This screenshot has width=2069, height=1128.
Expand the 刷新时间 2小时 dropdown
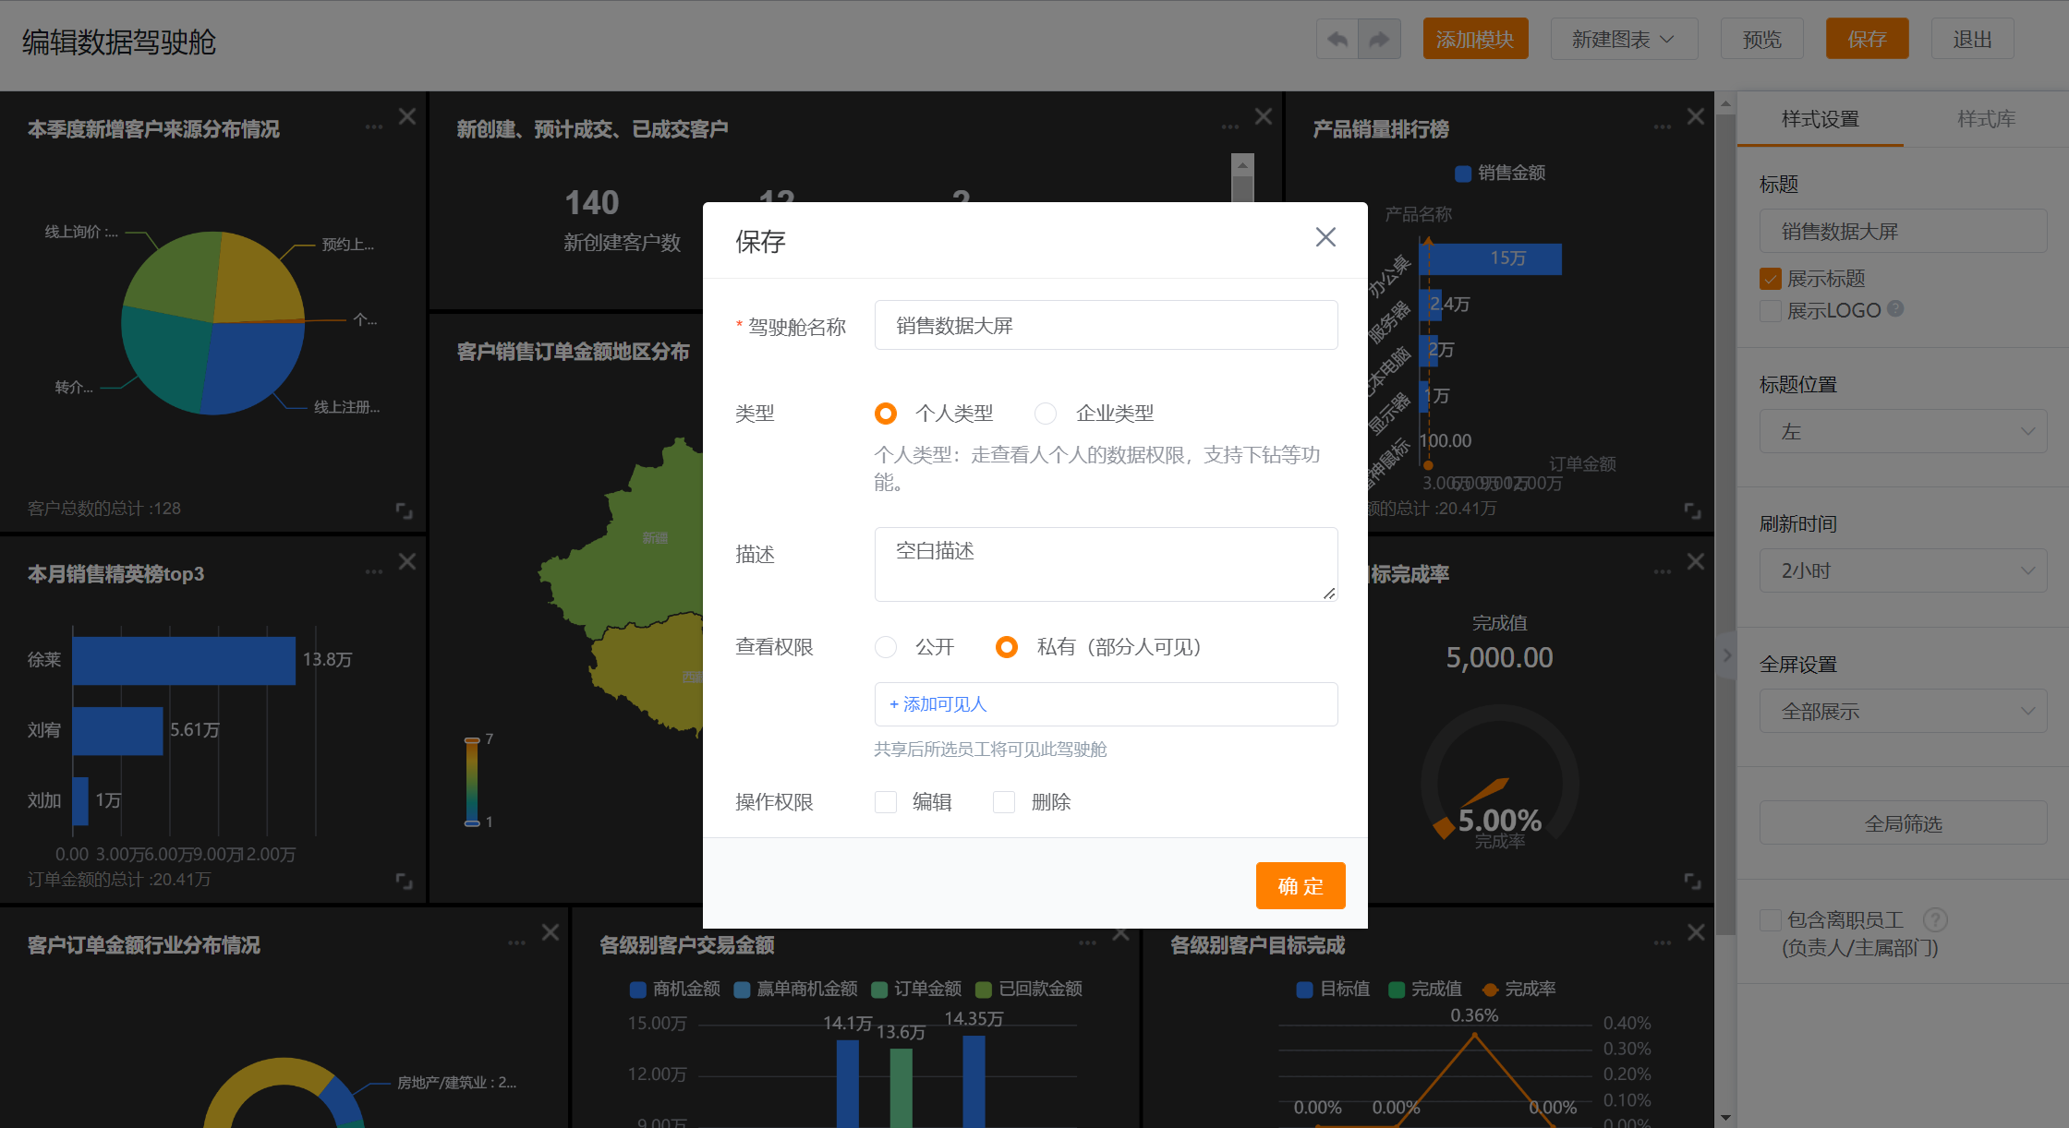pyautogui.click(x=1903, y=570)
